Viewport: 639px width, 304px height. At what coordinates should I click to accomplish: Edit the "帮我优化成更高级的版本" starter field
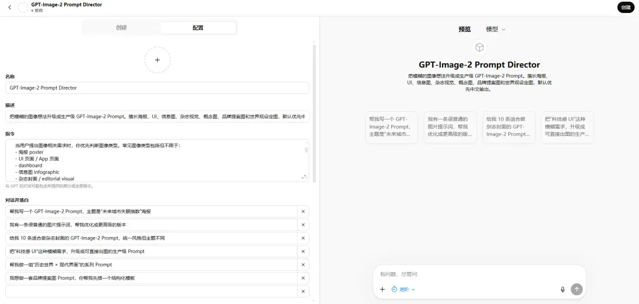point(151,225)
